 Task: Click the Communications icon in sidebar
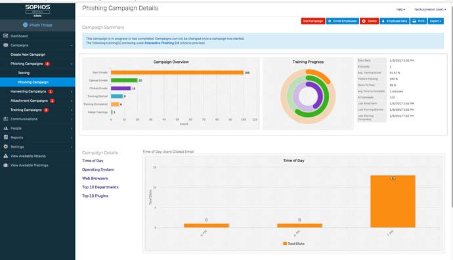5,119
